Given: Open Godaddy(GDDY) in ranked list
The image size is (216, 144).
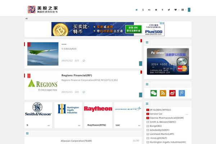Looking at the screenshot, I should pos(159,130).
